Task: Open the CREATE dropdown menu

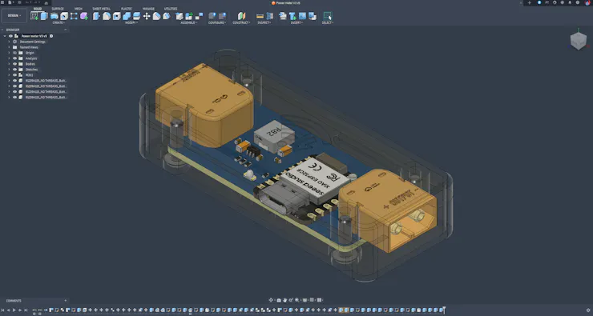Action: 58,22
